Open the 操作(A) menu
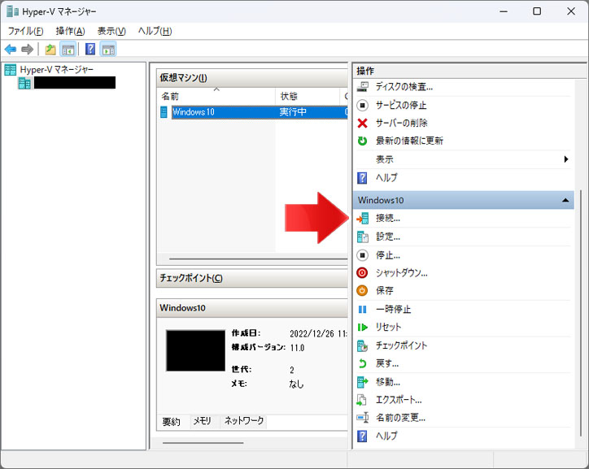Viewport: 589px width, 469px height. pos(70,31)
